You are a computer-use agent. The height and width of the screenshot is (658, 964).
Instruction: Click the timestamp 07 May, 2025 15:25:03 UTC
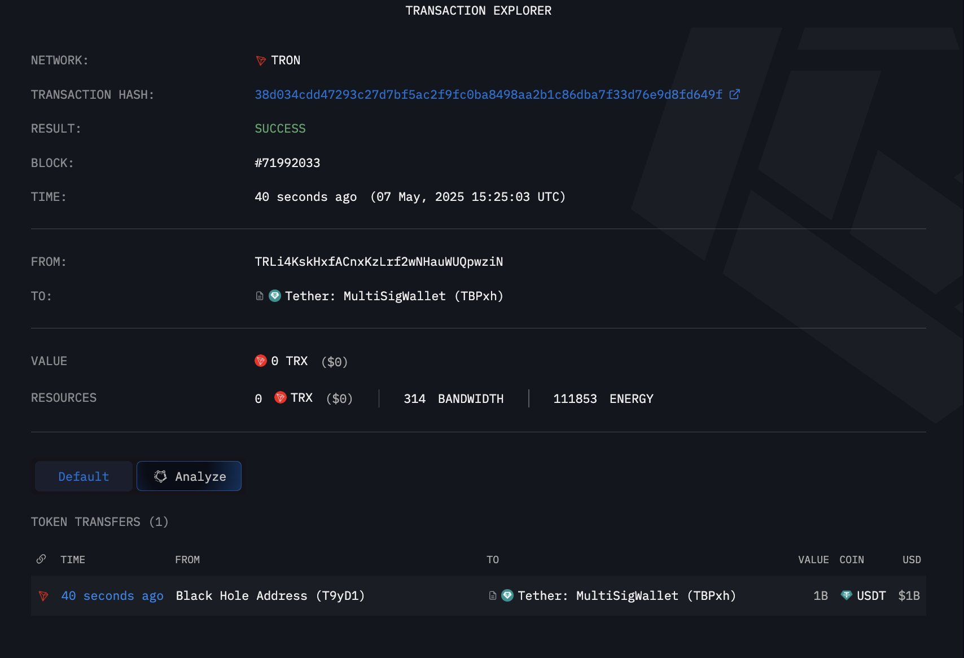[x=468, y=197]
